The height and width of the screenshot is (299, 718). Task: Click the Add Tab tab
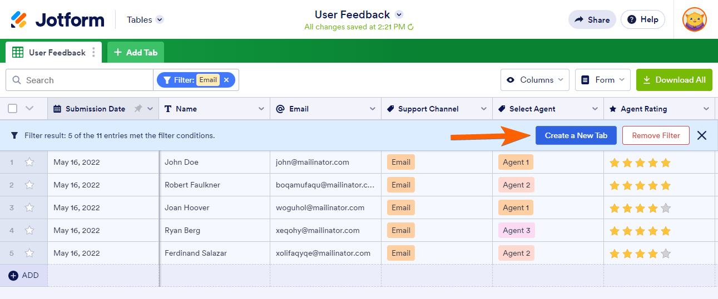point(136,53)
